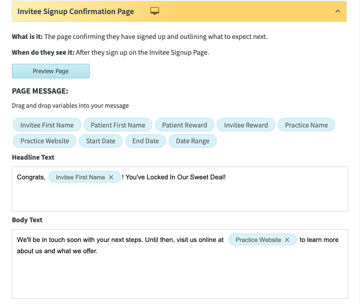Select the Patient Reward variable chip
The image size is (360, 304).
click(185, 125)
